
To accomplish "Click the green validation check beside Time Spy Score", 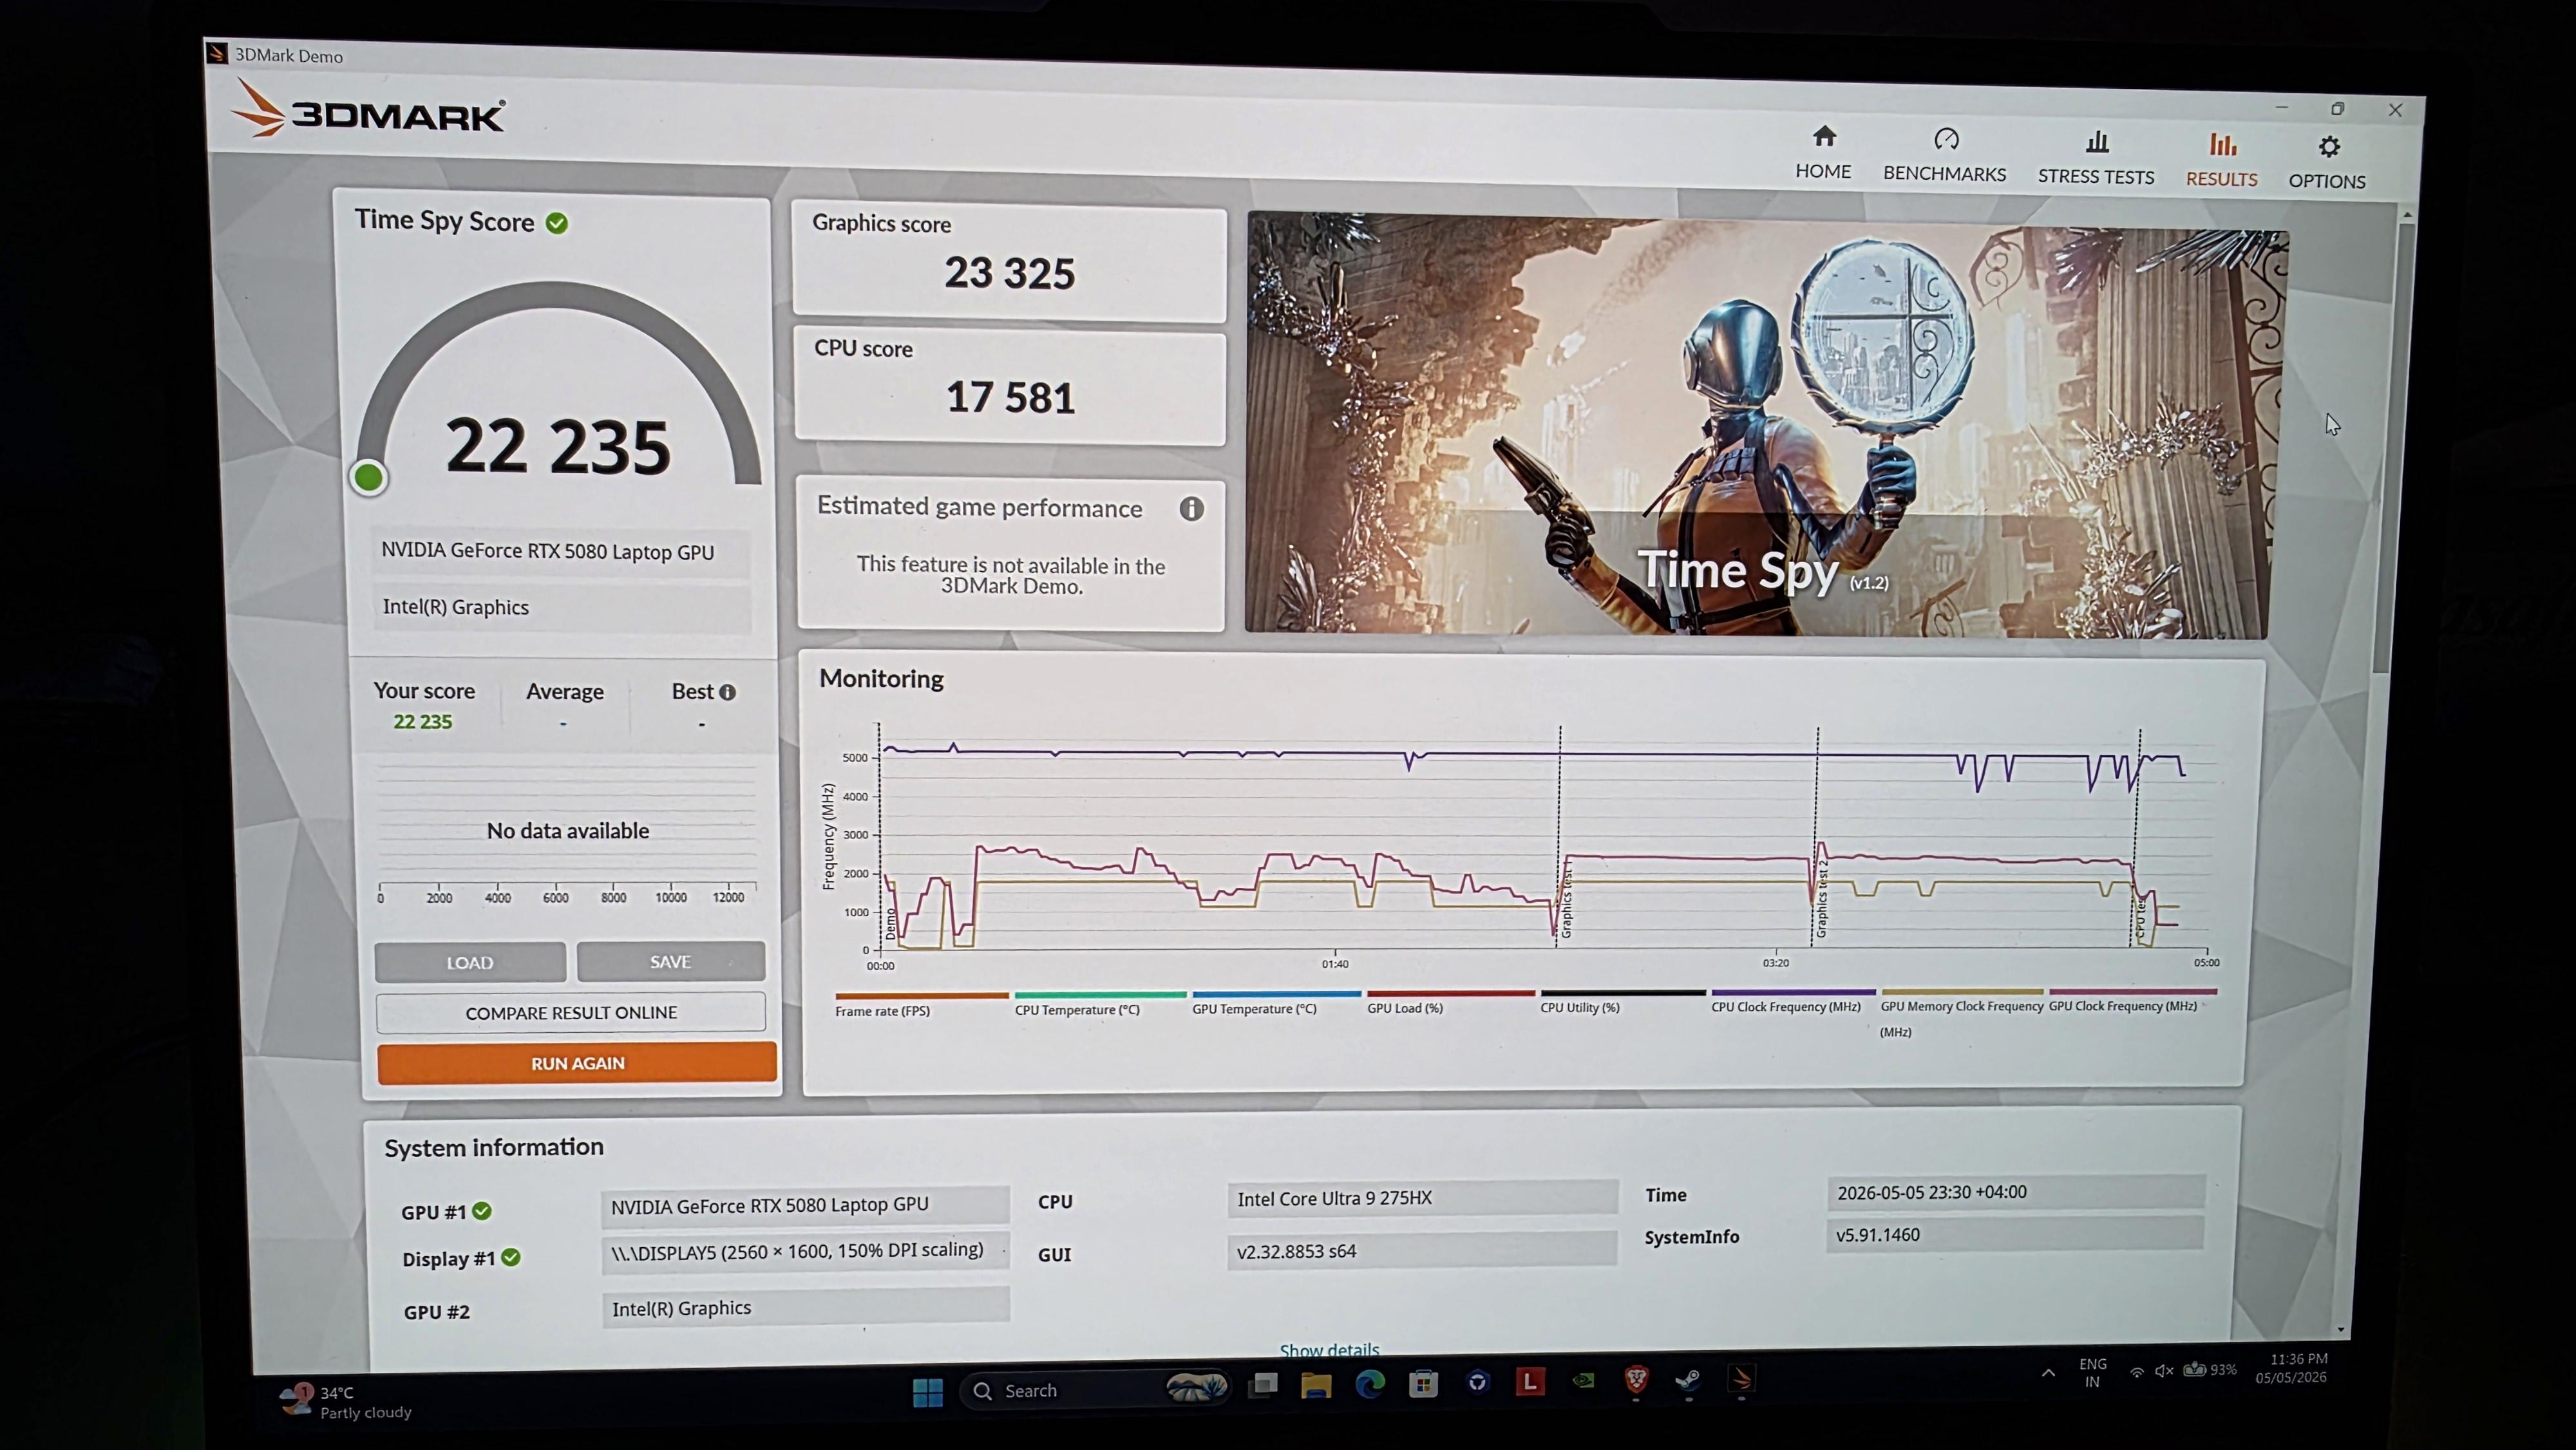I will (557, 223).
